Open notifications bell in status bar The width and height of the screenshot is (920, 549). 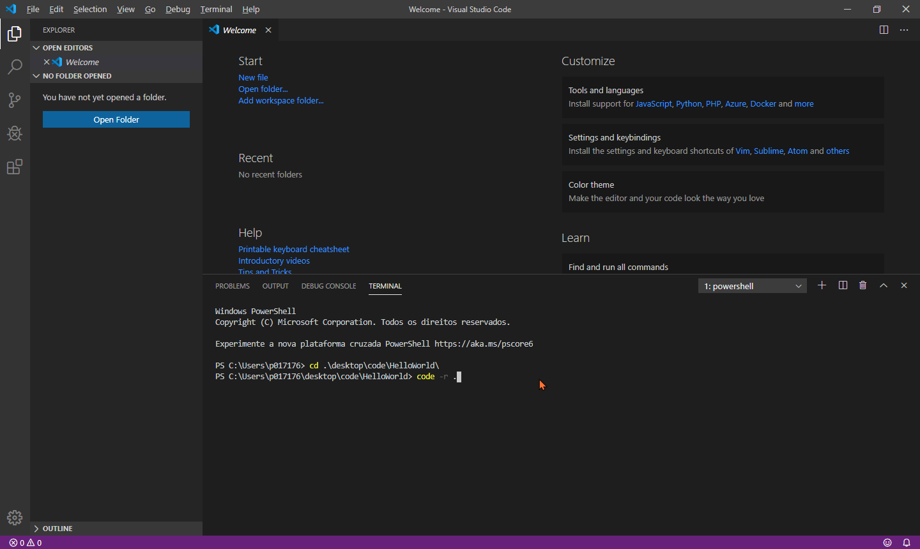(907, 543)
